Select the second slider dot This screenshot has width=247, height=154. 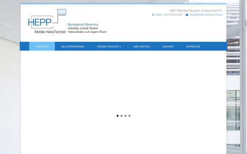coord(121,116)
